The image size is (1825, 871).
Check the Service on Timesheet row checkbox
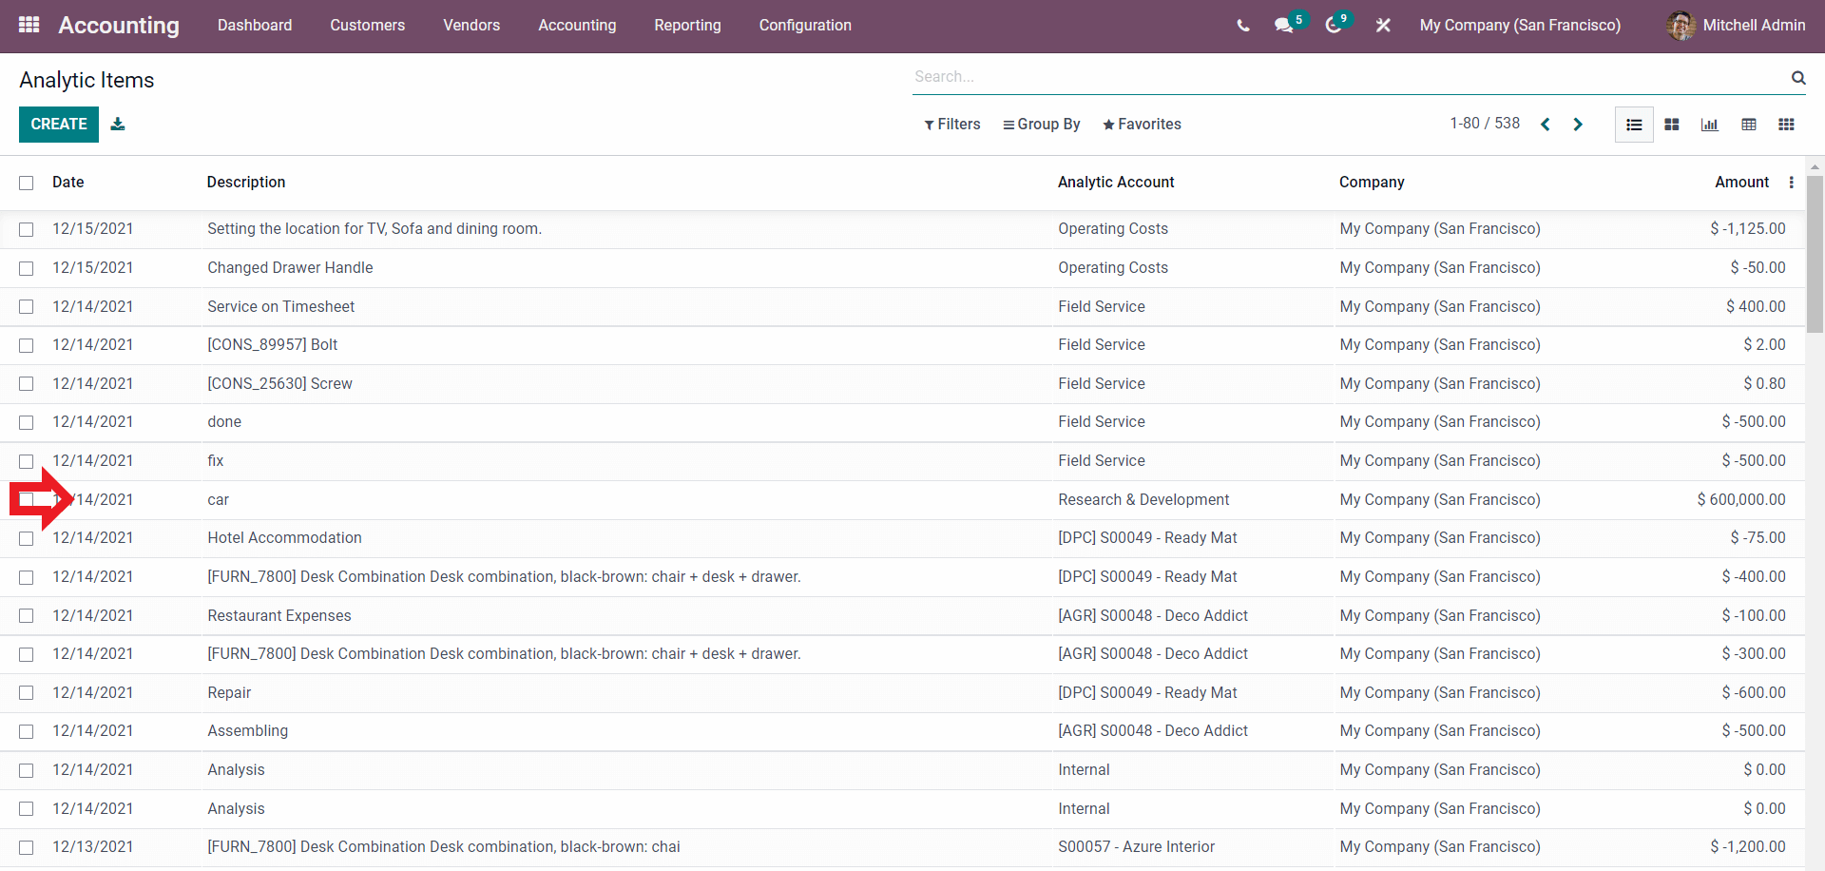(27, 307)
